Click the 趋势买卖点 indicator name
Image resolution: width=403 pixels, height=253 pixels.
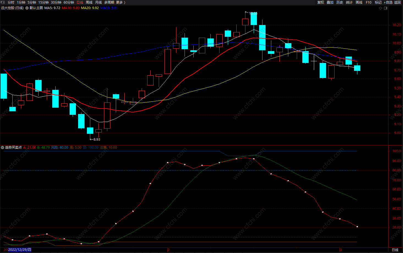pyautogui.click(x=13, y=148)
